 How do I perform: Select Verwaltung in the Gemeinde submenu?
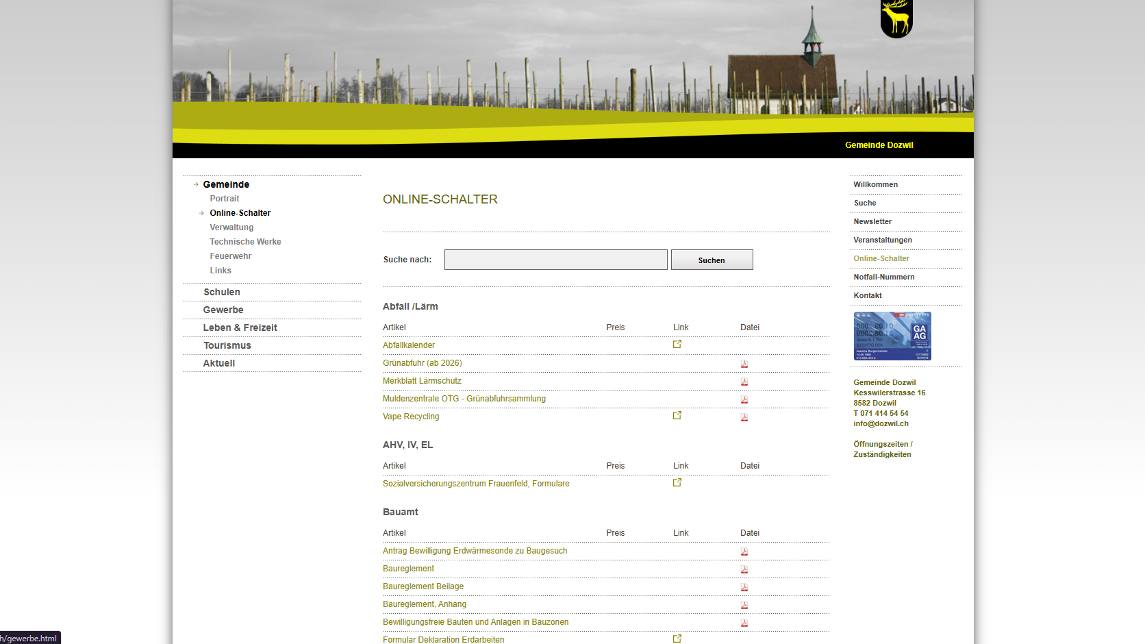231,227
